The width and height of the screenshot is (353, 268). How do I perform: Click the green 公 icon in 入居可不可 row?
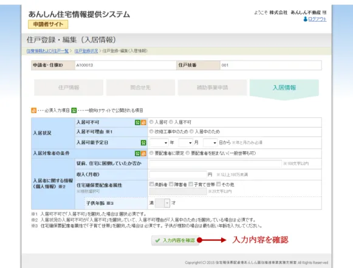tap(137, 122)
